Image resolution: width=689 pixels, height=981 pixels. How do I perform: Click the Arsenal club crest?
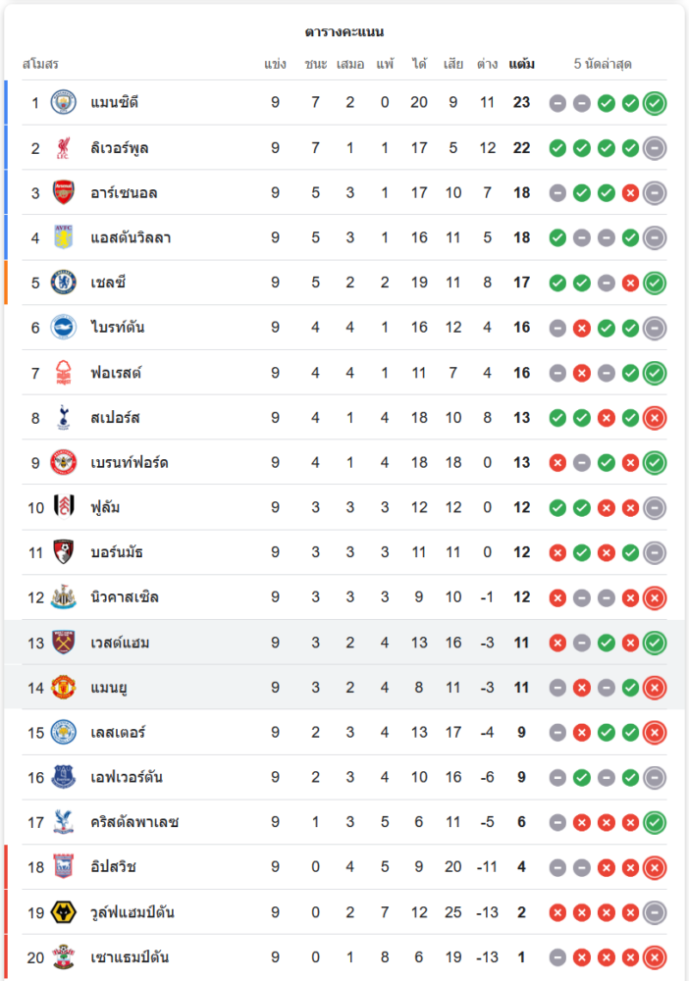63,192
